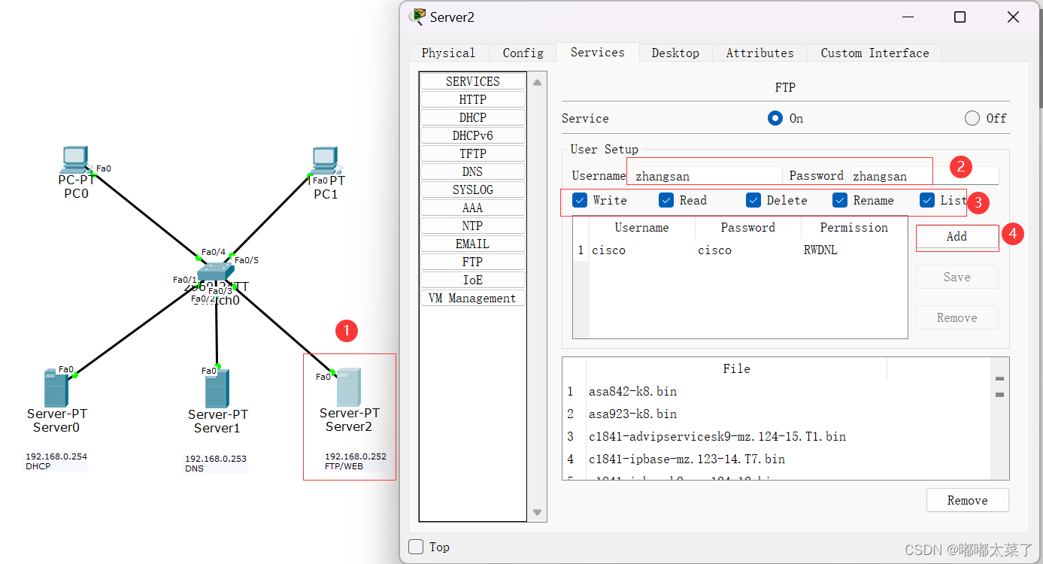Viewport: 1043px width, 564px height.
Task: Click the 192.168.0.254 DHCP label
Action: click(x=56, y=461)
